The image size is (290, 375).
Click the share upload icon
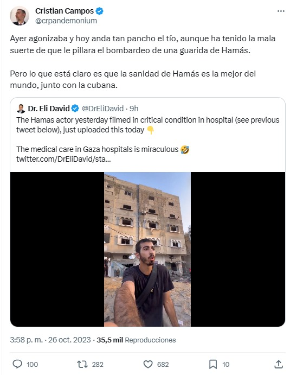click(x=279, y=364)
